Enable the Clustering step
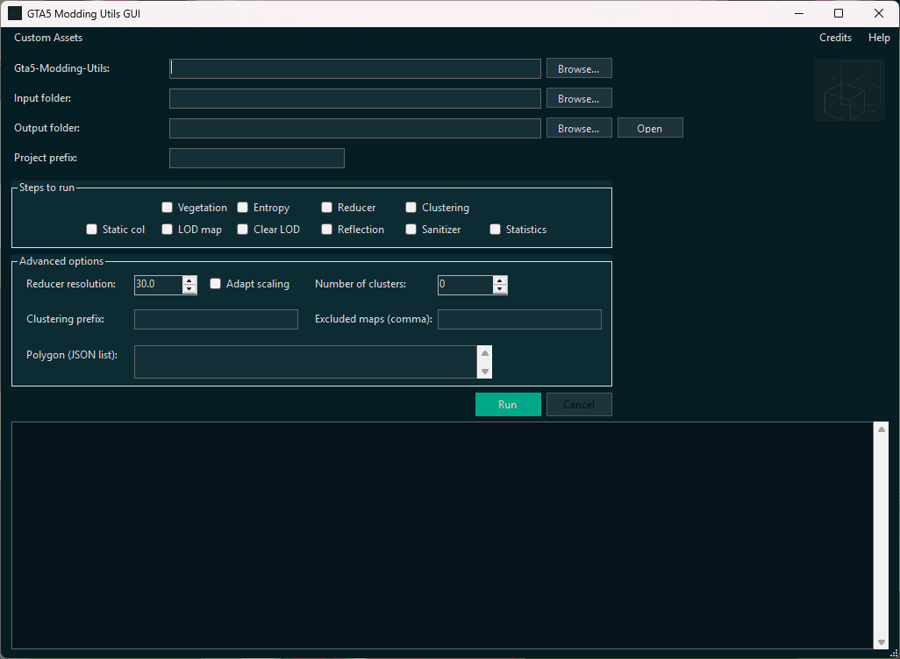The width and height of the screenshot is (900, 659). pyautogui.click(x=411, y=207)
